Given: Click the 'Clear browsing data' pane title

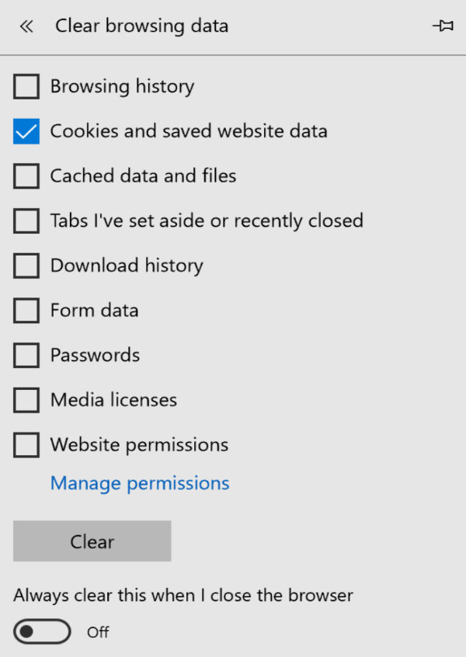Looking at the screenshot, I should (141, 26).
